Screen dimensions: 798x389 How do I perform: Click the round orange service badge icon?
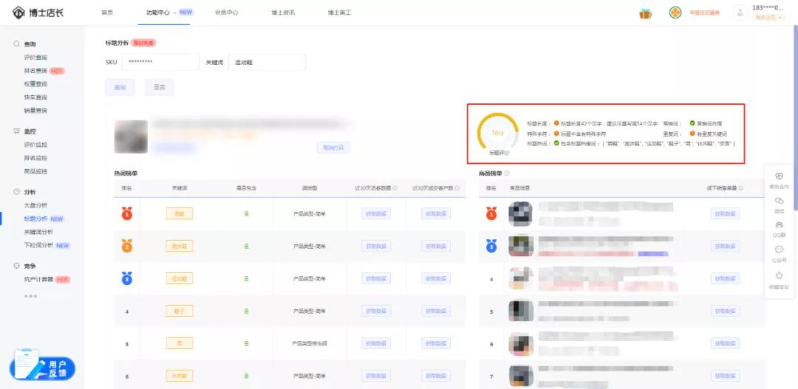coord(675,13)
